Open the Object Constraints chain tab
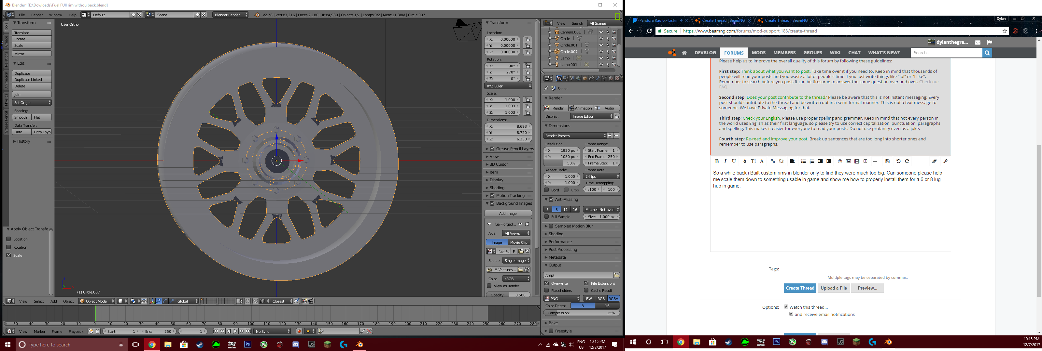 [591, 78]
